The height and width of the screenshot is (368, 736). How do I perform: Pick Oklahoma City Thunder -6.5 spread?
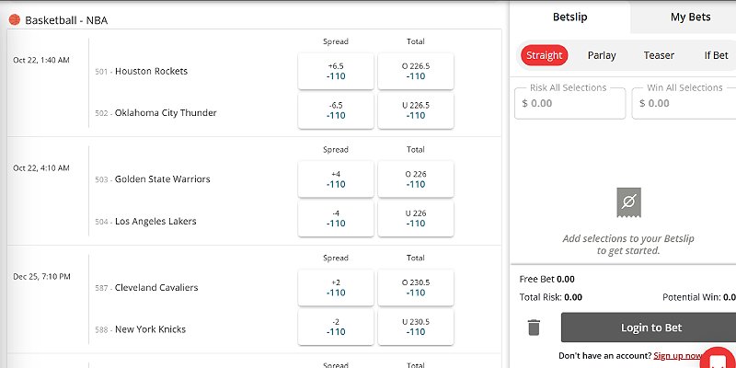pos(336,110)
